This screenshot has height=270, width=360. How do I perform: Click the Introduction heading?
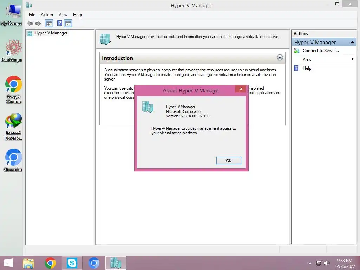pyautogui.click(x=117, y=58)
